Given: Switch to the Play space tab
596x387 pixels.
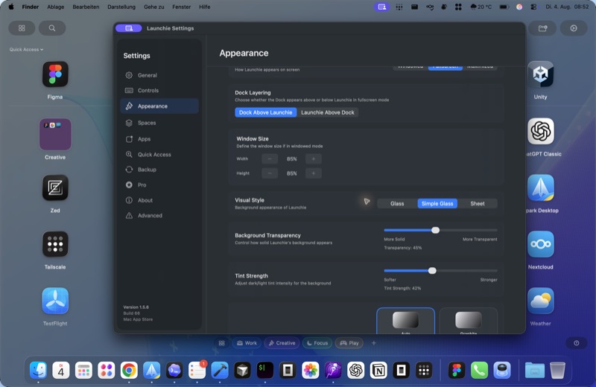Looking at the screenshot, I should tap(349, 343).
